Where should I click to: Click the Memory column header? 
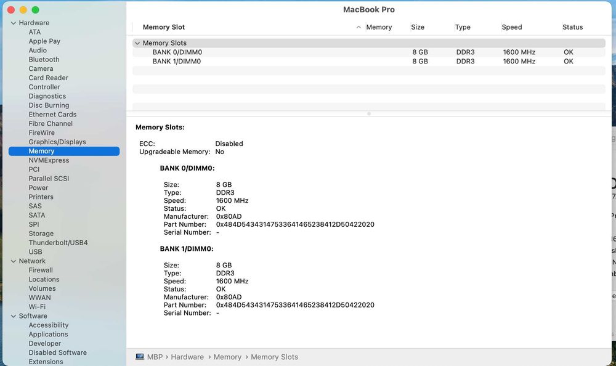click(379, 27)
